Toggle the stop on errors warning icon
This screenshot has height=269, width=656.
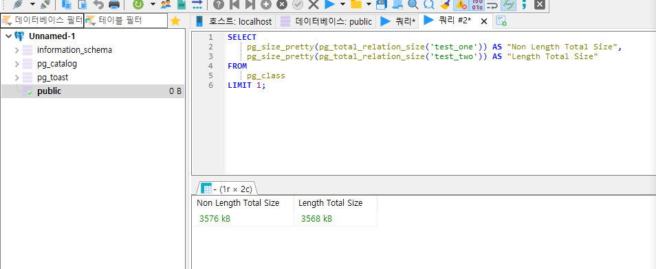[x=461, y=5]
